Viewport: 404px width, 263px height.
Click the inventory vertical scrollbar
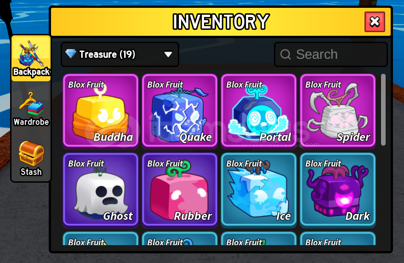[383, 110]
